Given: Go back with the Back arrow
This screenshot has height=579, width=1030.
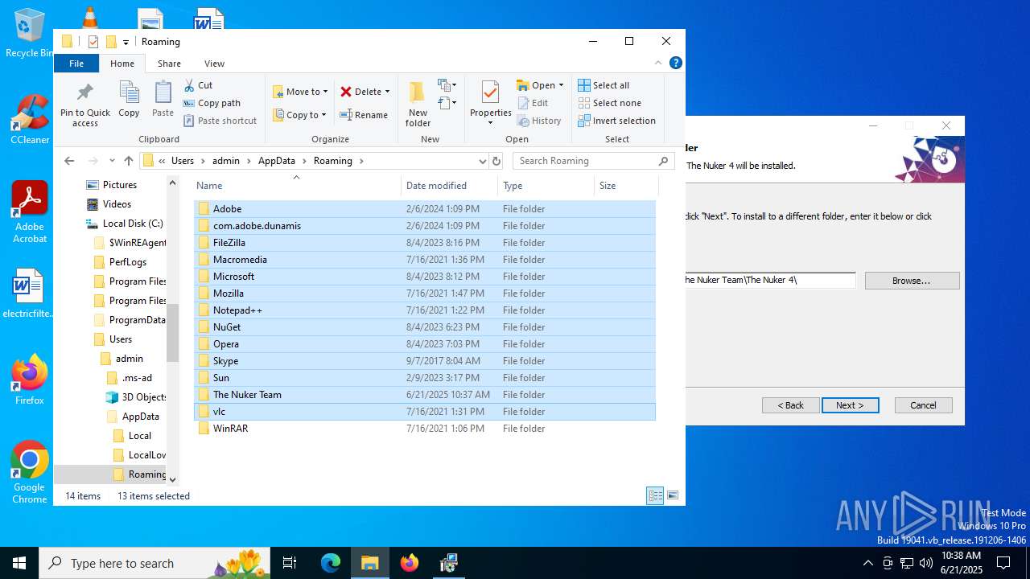Looking at the screenshot, I should [69, 161].
